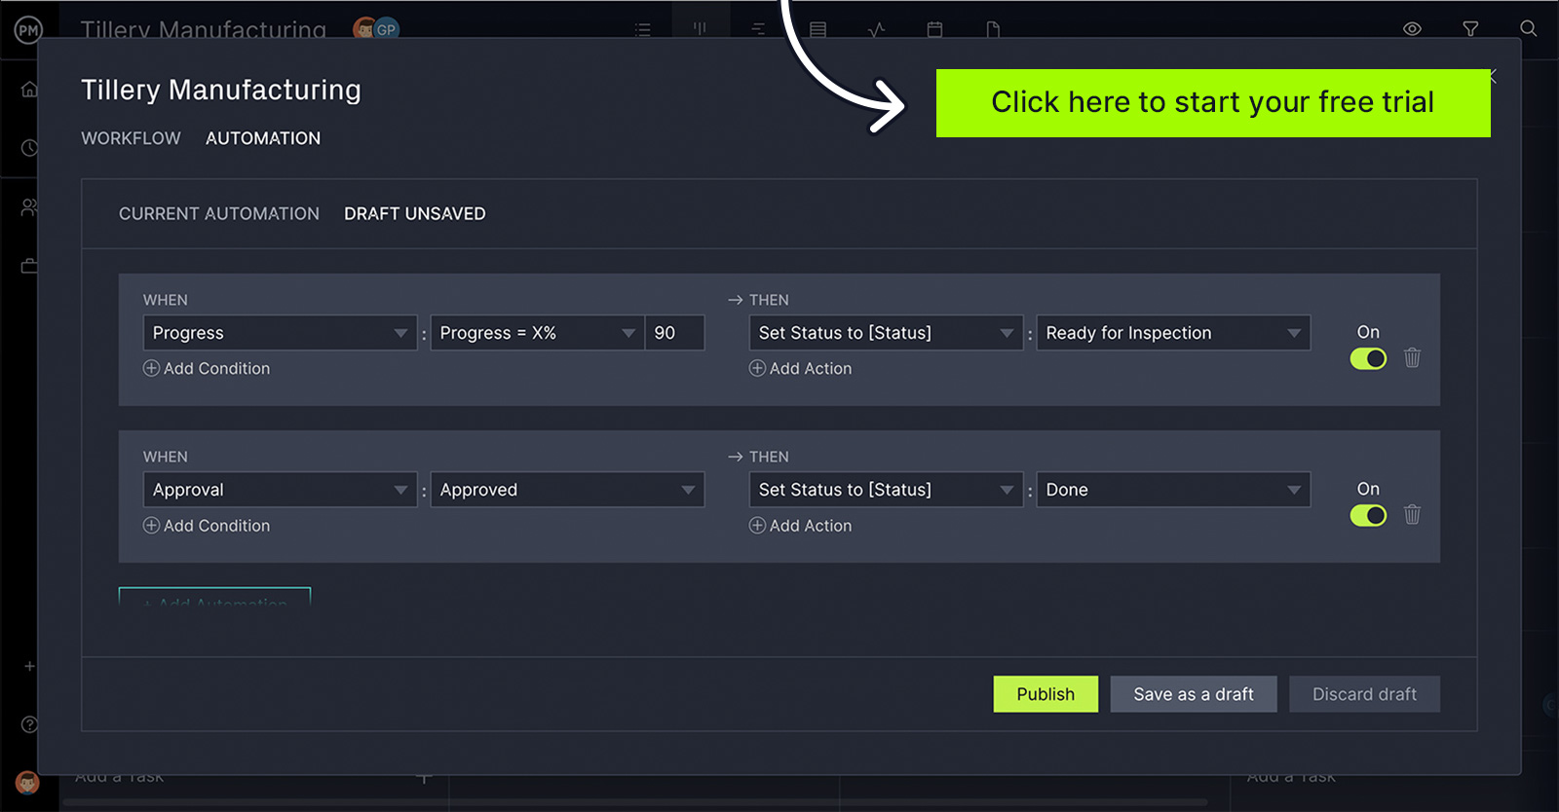Open the search magnifier icon in top bar

click(1529, 28)
